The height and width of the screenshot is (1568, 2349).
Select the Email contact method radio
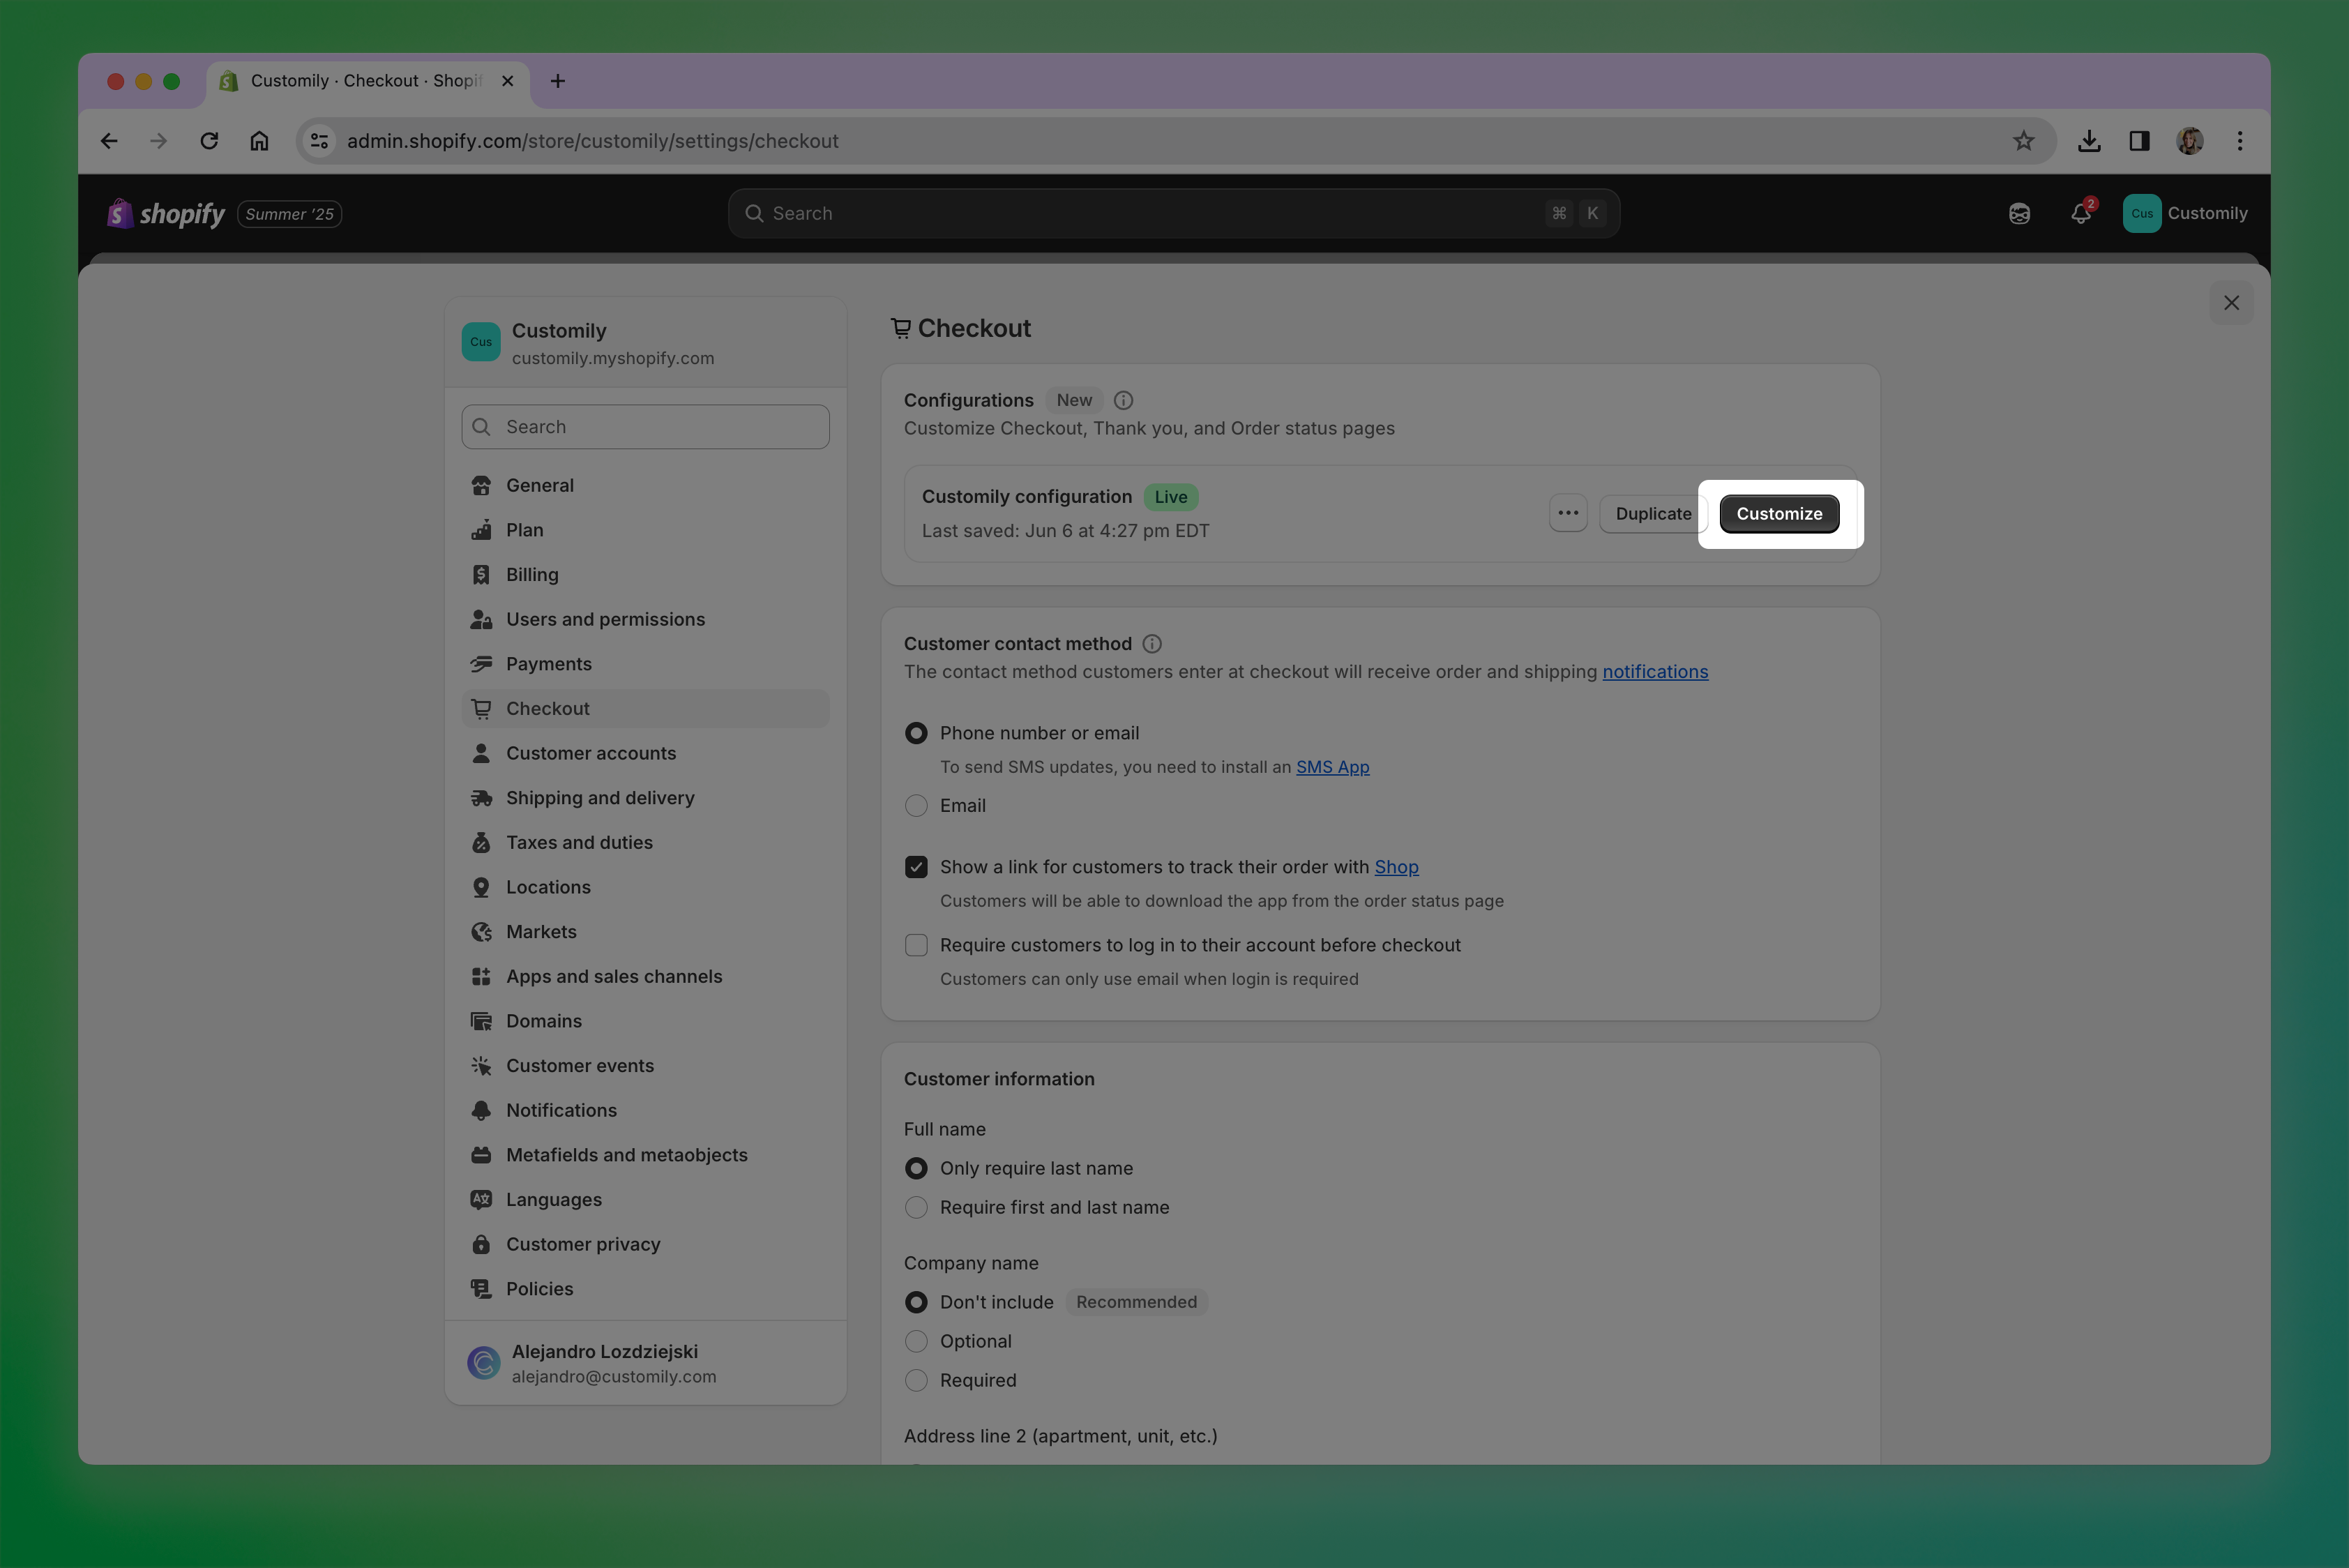tap(916, 806)
